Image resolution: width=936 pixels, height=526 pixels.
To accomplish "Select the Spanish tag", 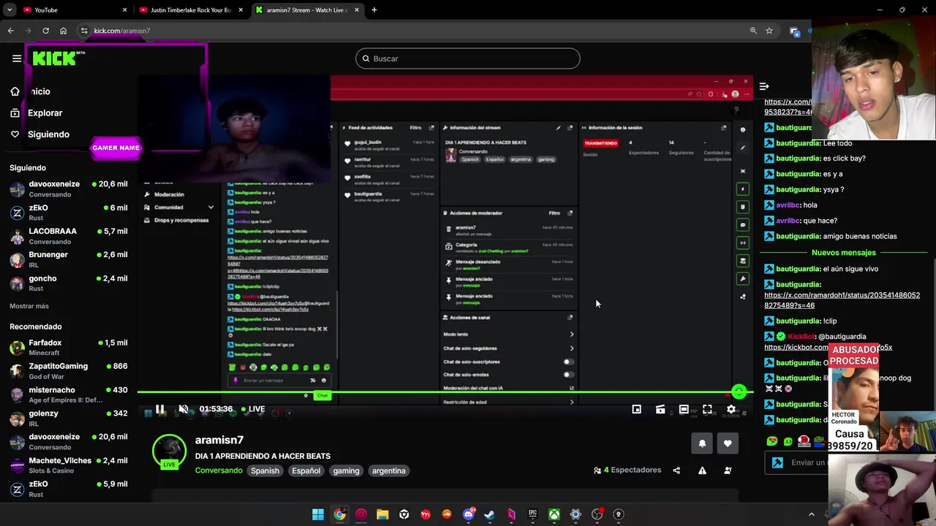I will click(265, 470).
